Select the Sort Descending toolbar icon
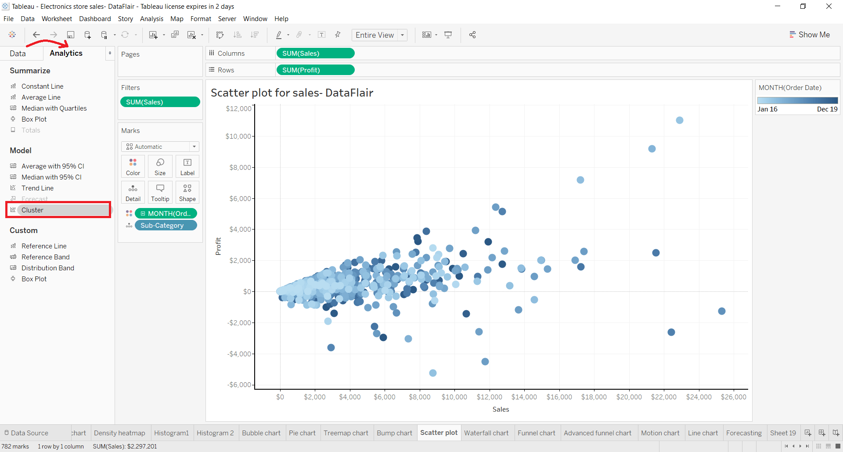The height and width of the screenshot is (452, 843). pyautogui.click(x=255, y=35)
